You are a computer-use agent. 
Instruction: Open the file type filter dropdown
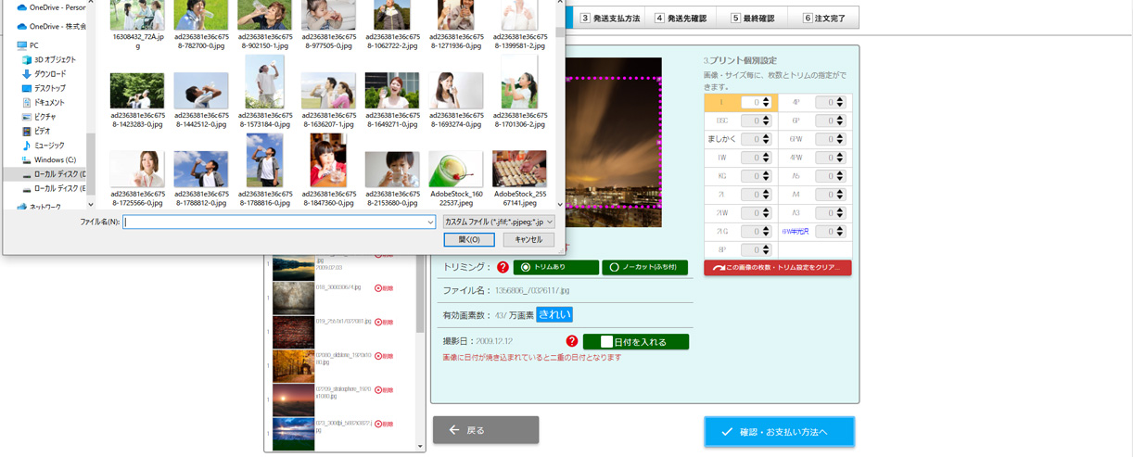(x=498, y=222)
